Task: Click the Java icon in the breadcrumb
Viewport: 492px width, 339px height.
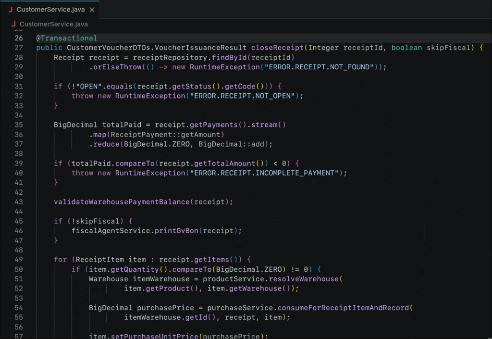Action: 13,24
